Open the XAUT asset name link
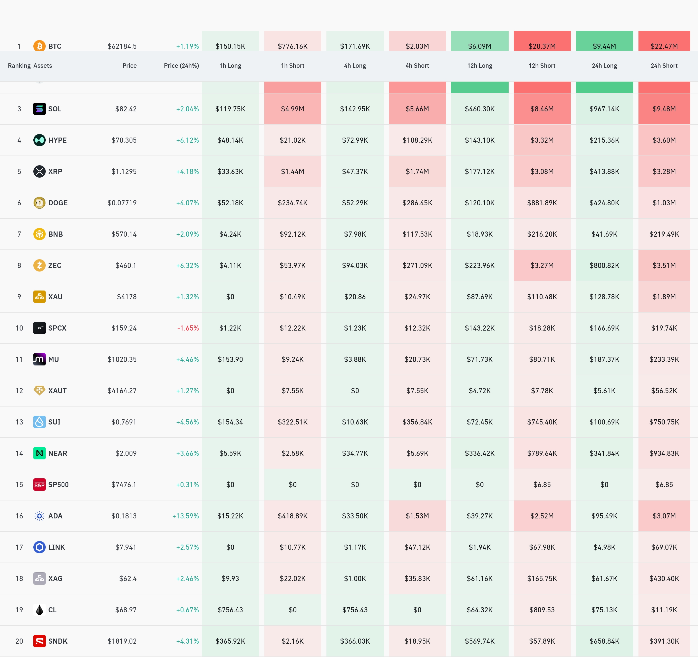Screen dimensions: 698x657 click(x=57, y=390)
